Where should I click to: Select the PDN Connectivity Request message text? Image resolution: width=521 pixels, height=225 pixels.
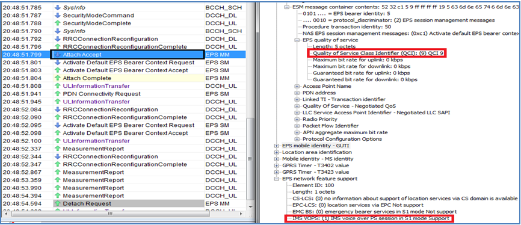(102, 94)
